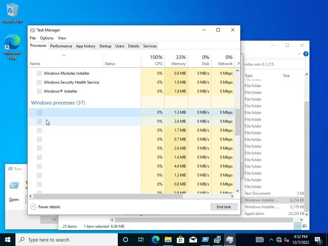The image size is (328, 246).
Task: Click the OK button in Run dialog
Action: (49, 220)
